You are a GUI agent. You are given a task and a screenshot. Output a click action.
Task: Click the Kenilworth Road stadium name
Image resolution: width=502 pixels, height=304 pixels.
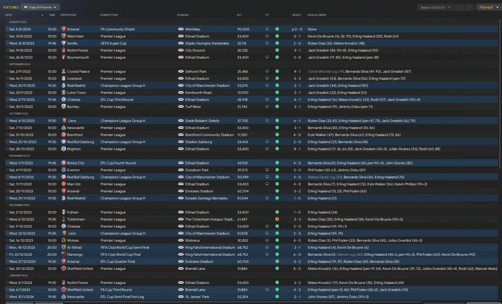pyautogui.click(x=198, y=93)
